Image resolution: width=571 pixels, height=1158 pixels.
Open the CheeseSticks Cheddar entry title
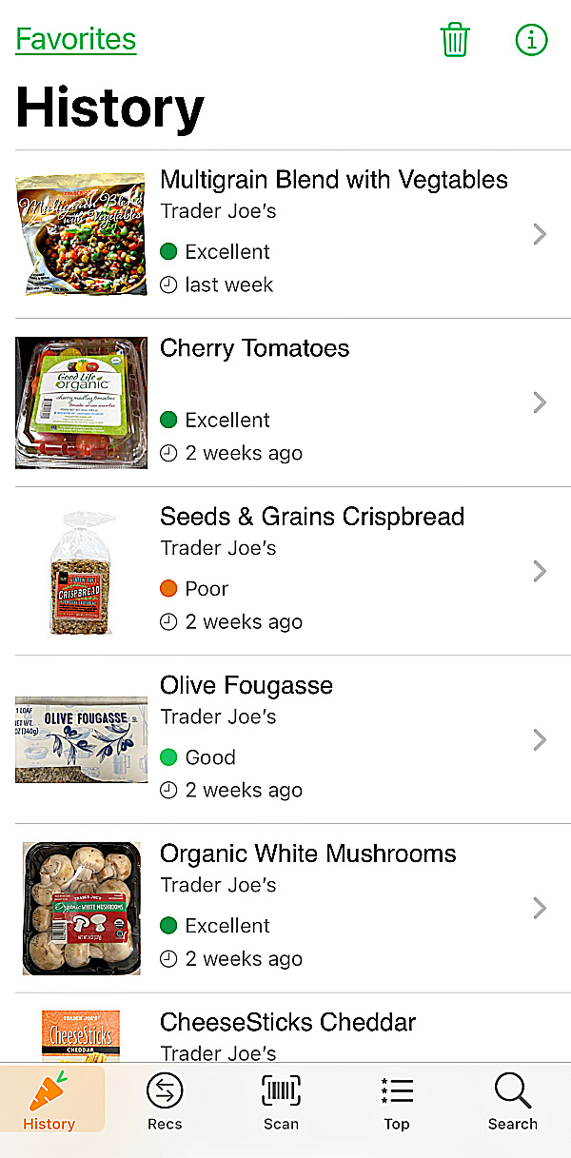pyautogui.click(x=287, y=1022)
